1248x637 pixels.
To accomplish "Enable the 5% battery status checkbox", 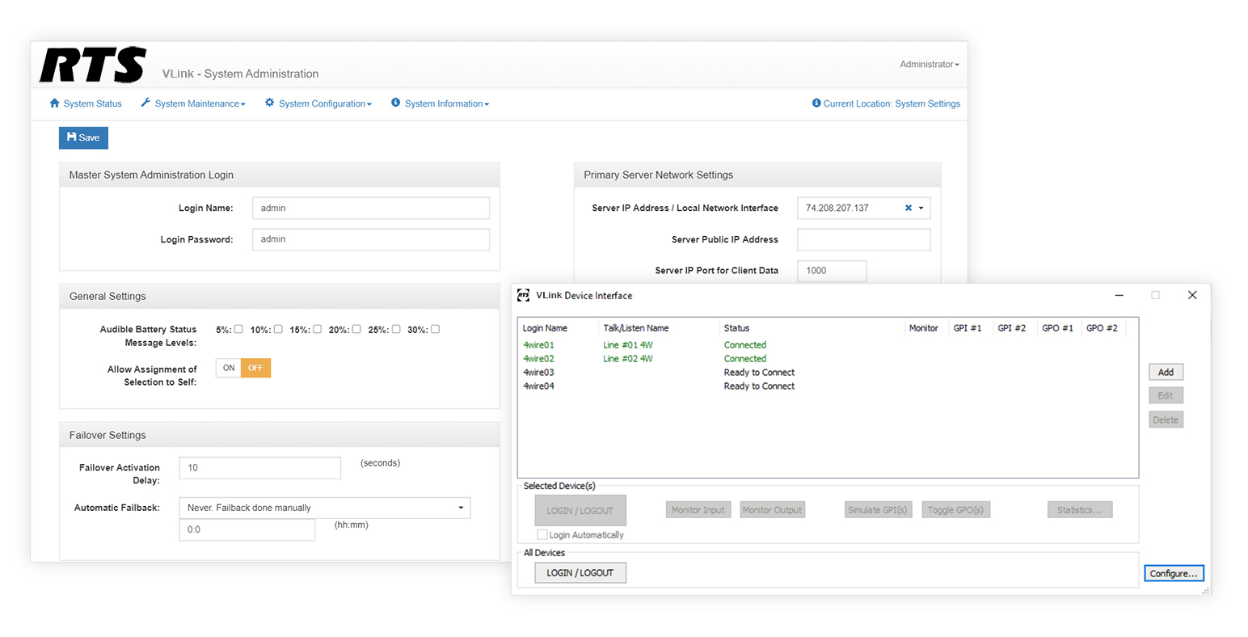I will point(238,329).
